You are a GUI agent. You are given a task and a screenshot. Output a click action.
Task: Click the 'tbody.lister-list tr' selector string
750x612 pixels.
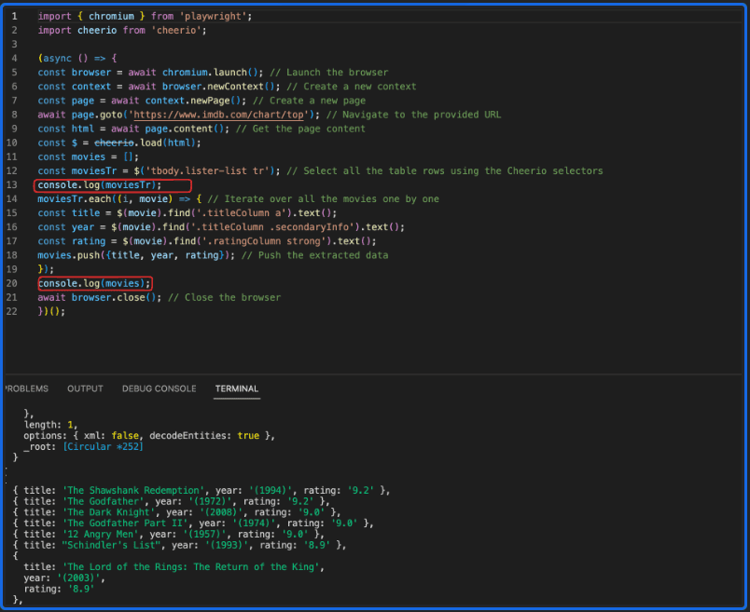tap(204, 170)
